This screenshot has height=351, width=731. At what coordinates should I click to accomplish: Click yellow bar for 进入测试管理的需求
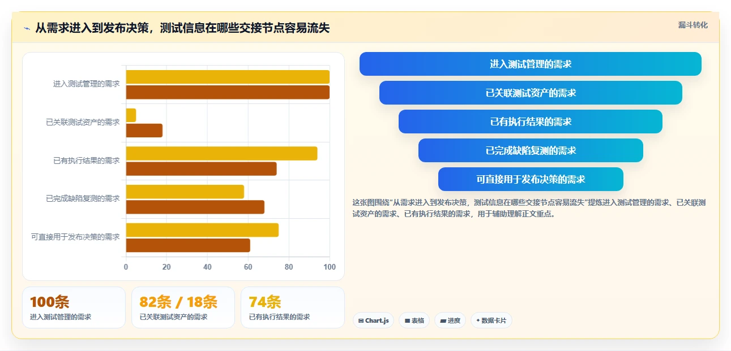[x=228, y=77]
